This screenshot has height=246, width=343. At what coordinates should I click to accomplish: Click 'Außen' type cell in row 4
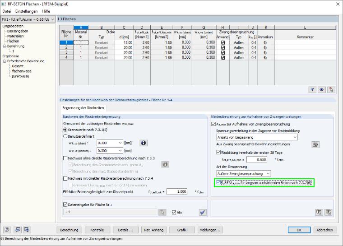[x=239, y=58]
